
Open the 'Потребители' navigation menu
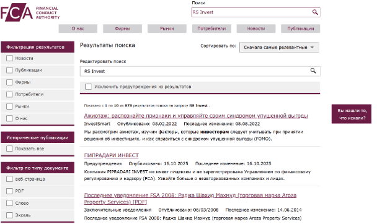point(211,28)
